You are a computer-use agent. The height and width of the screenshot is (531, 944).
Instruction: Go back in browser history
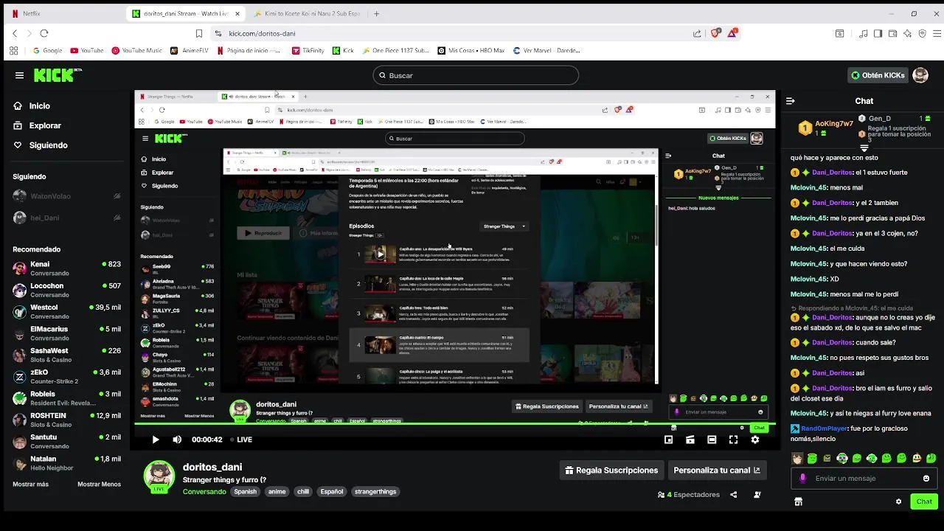coord(15,33)
